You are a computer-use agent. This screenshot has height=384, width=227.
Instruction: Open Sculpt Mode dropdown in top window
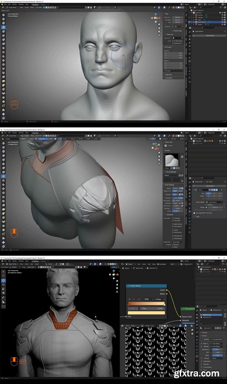13,7
